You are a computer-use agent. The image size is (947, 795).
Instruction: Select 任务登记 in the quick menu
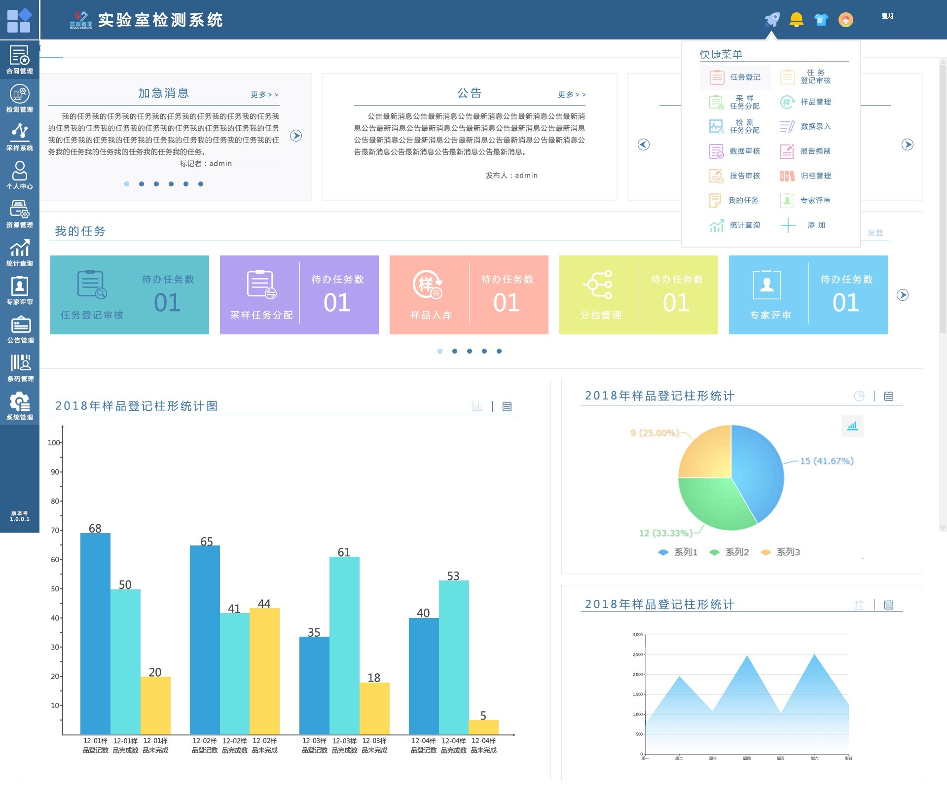point(735,77)
